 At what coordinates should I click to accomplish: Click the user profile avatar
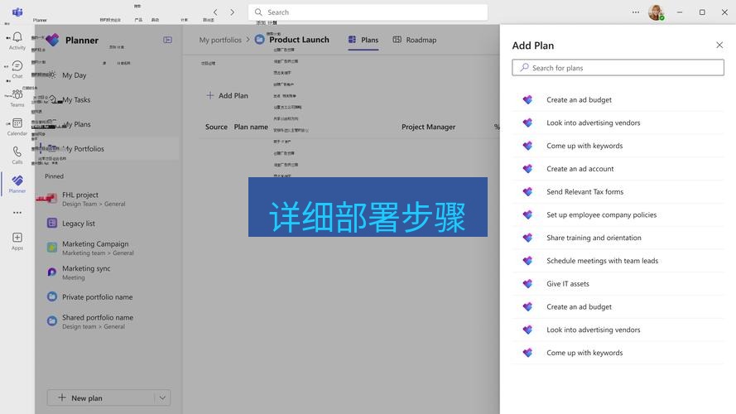tap(655, 12)
